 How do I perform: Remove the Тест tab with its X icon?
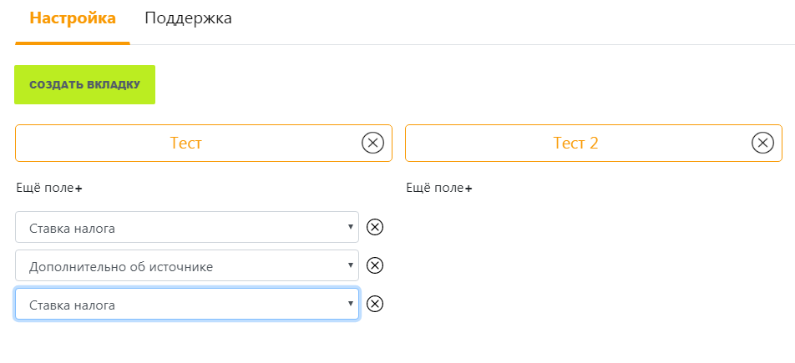[x=372, y=144]
